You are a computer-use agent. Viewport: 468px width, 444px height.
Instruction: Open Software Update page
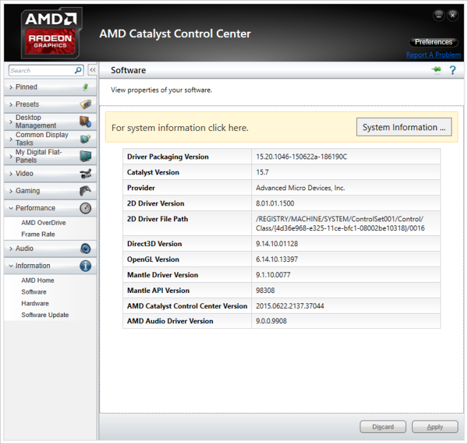point(45,315)
